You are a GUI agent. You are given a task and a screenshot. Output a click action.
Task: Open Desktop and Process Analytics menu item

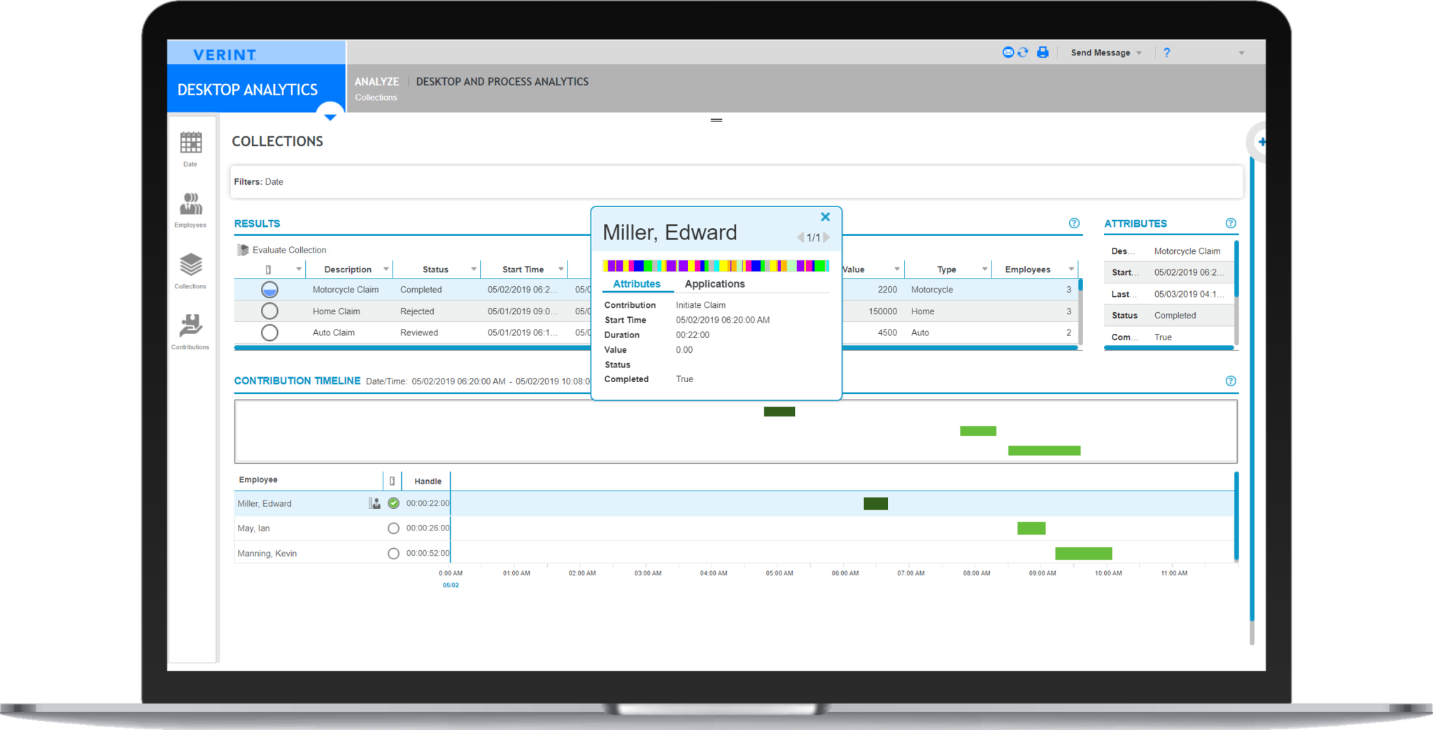tap(502, 81)
